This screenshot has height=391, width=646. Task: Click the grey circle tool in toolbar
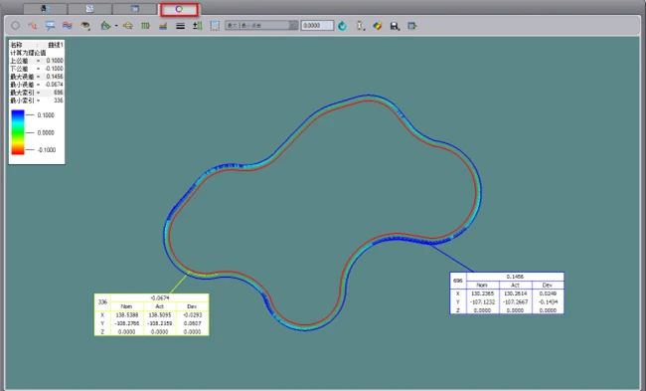(x=15, y=26)
